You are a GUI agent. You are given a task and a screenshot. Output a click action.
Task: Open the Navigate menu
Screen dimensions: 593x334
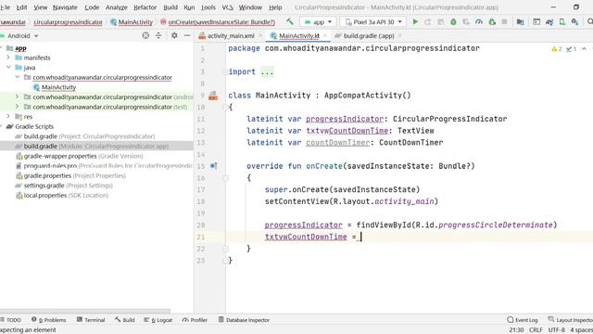(x=65, y=7)
